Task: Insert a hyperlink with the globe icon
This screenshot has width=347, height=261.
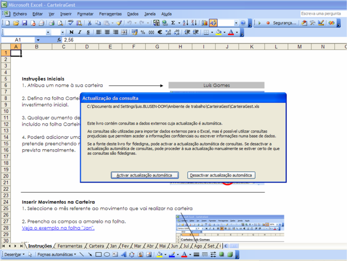Action: (165, 23)
